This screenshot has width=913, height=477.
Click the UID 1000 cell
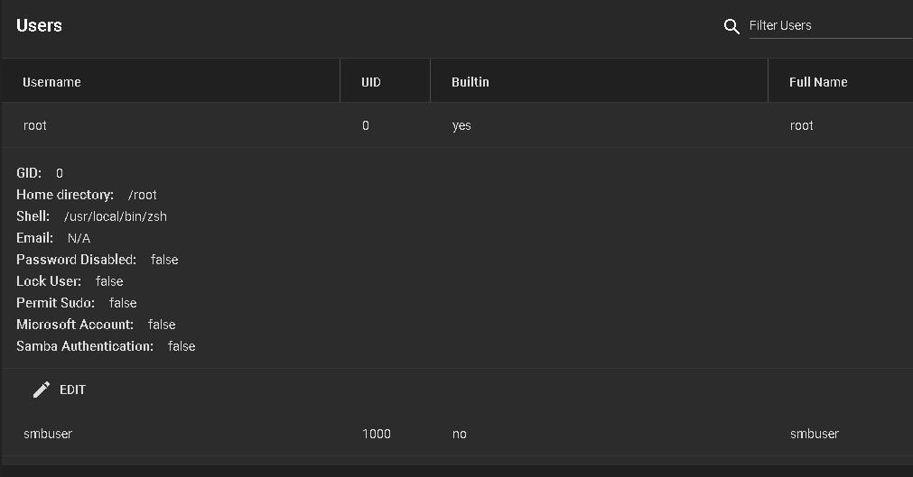tap(377, 434)
